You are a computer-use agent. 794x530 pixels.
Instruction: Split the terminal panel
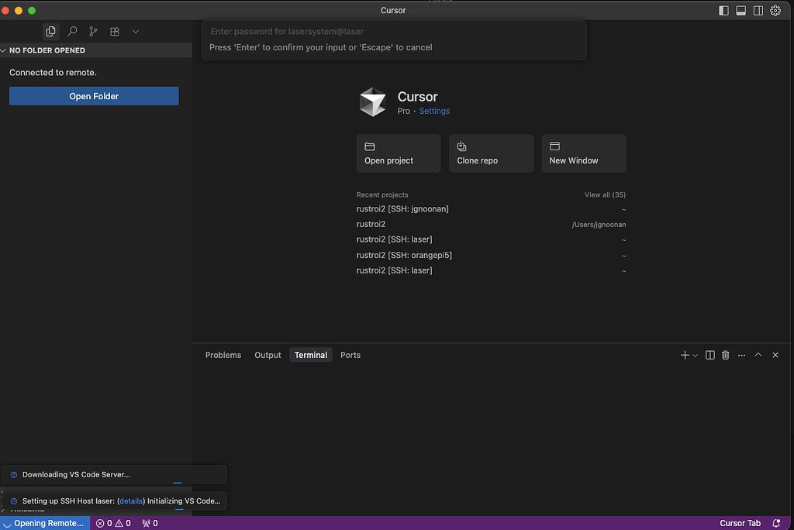[x=709, y=355]
